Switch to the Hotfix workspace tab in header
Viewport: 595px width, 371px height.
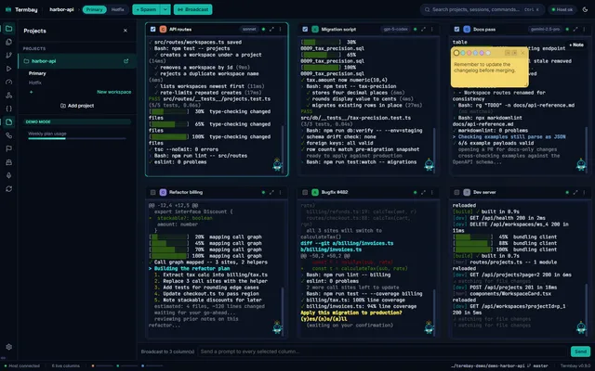tap(118, 9)
